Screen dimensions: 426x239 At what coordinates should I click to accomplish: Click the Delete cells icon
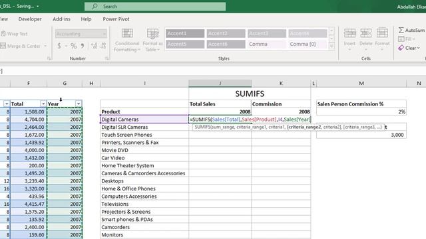tap(365, 33)
